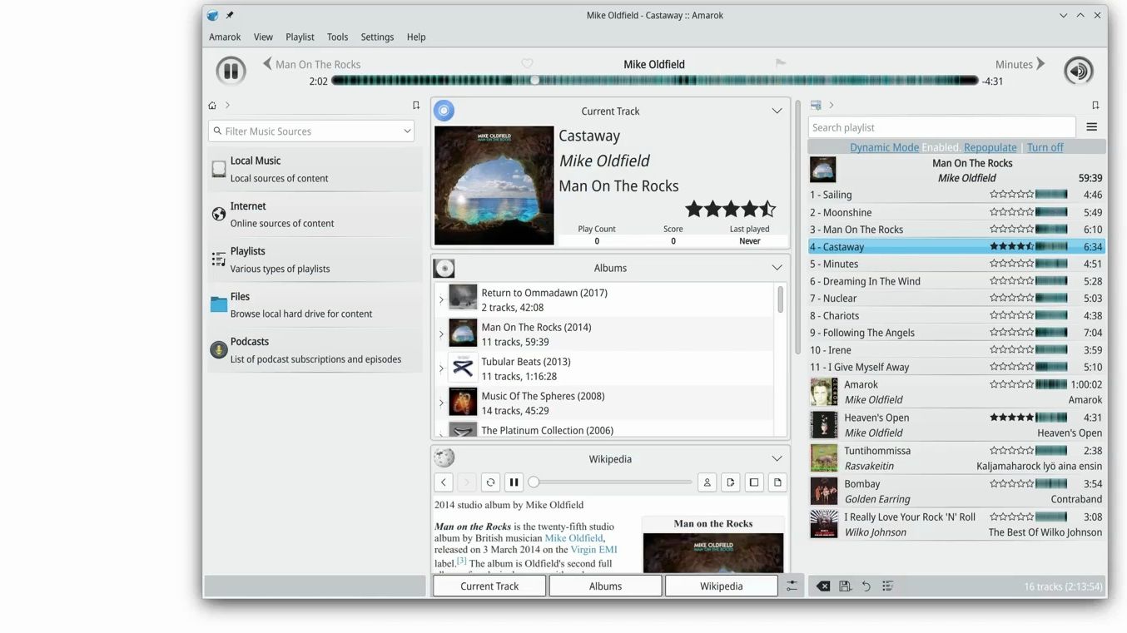
Task: Save the playlist with the floppy icon
Action: click(x=845, y=586)
